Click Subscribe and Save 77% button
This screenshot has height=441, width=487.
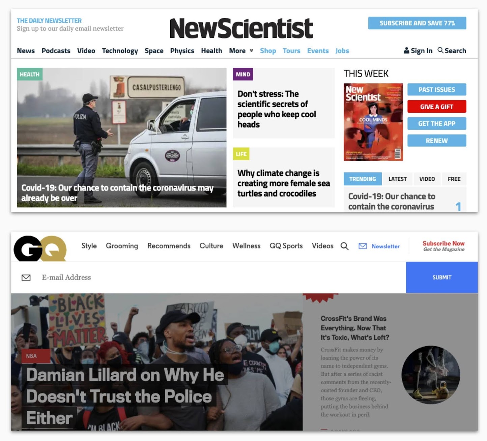coord(417,23)
